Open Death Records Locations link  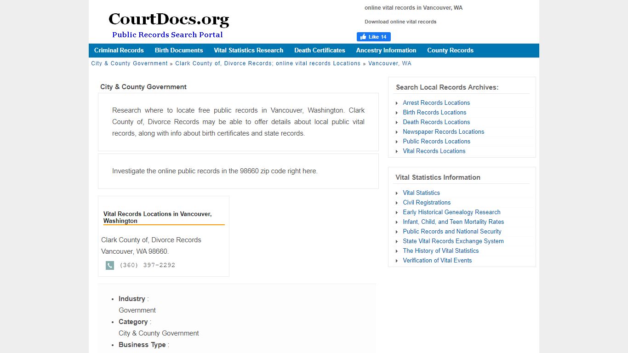[436, 122]
